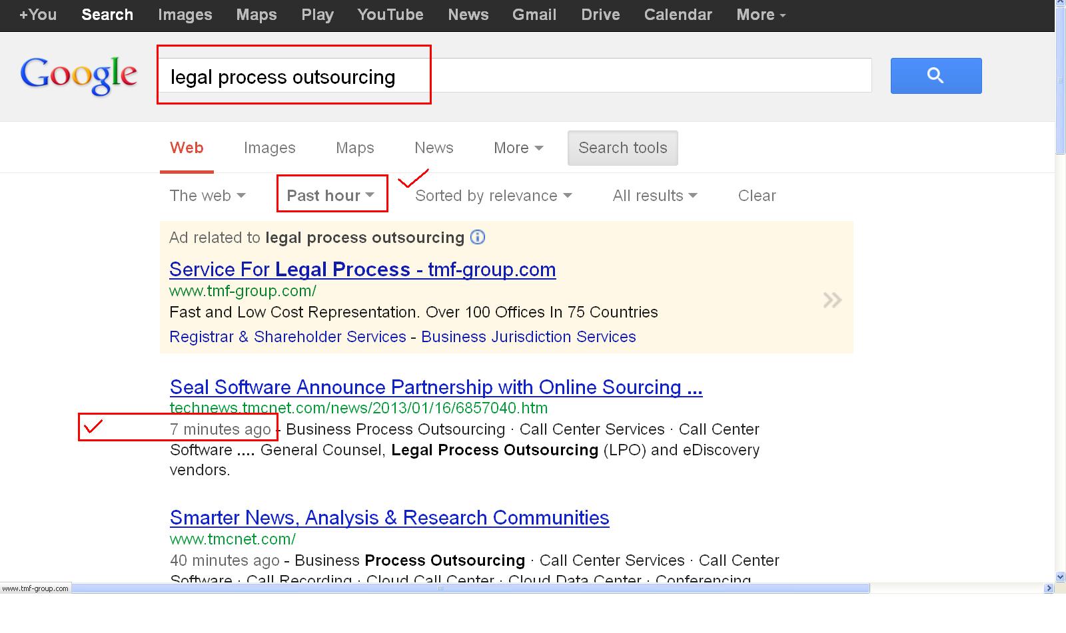Open the All results dropdown
1066x633 pixels.
pos(655,196)
